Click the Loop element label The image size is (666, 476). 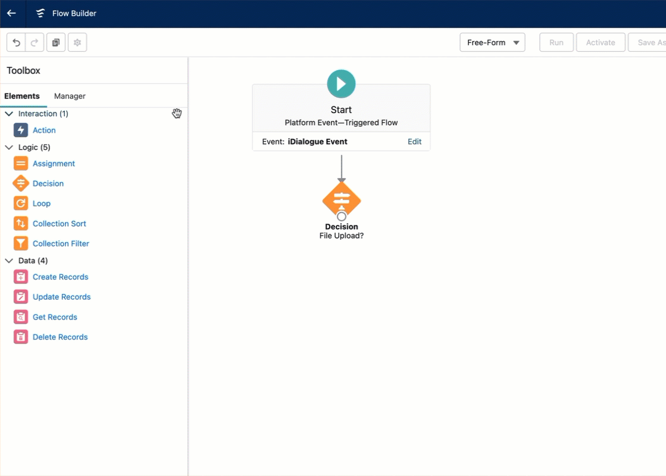[42, 203]
